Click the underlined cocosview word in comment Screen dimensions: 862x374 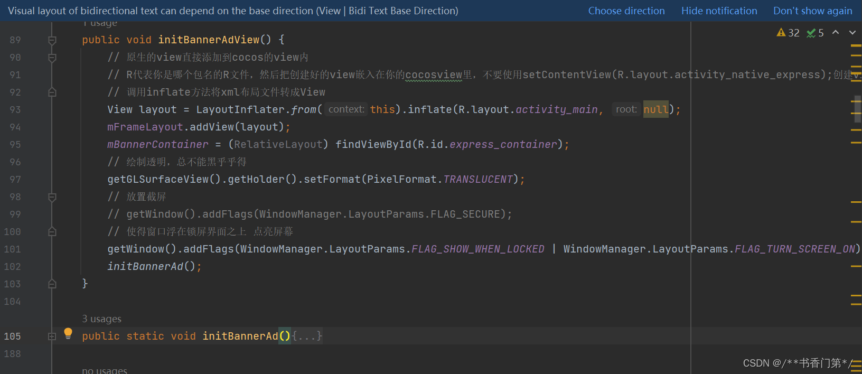(x=434, y=75)
